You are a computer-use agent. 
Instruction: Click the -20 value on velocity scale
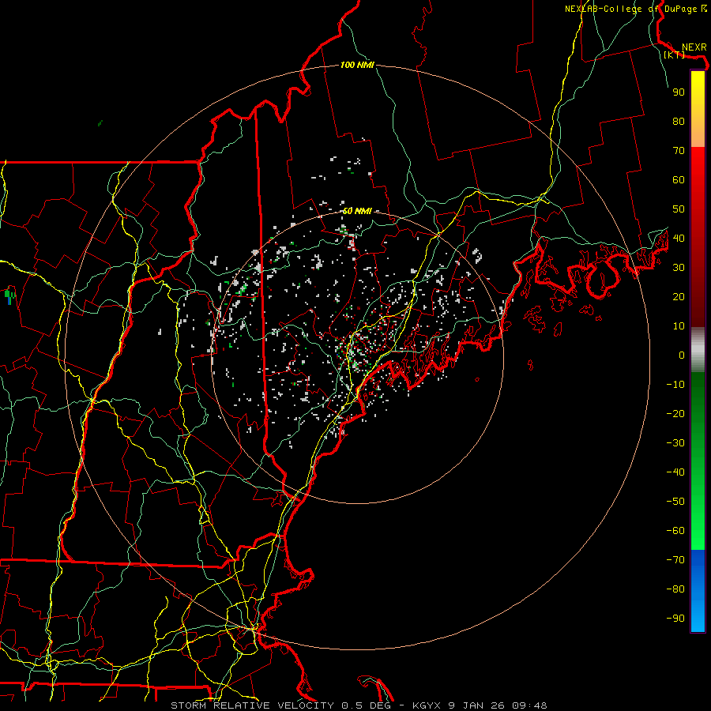[675, 414]
